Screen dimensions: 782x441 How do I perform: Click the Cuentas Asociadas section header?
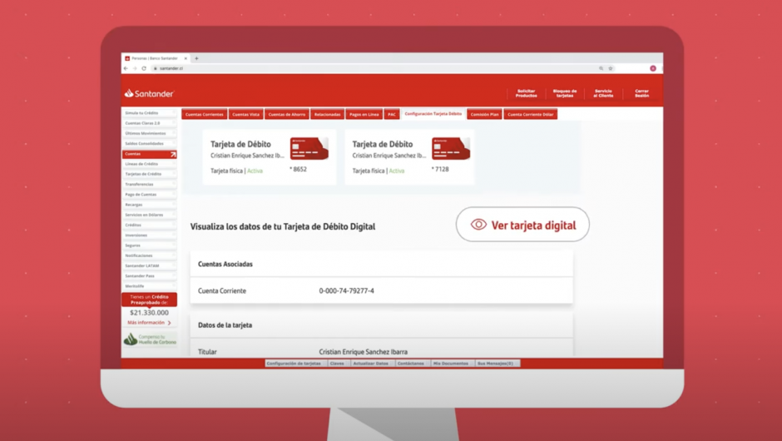click(382, 264)
